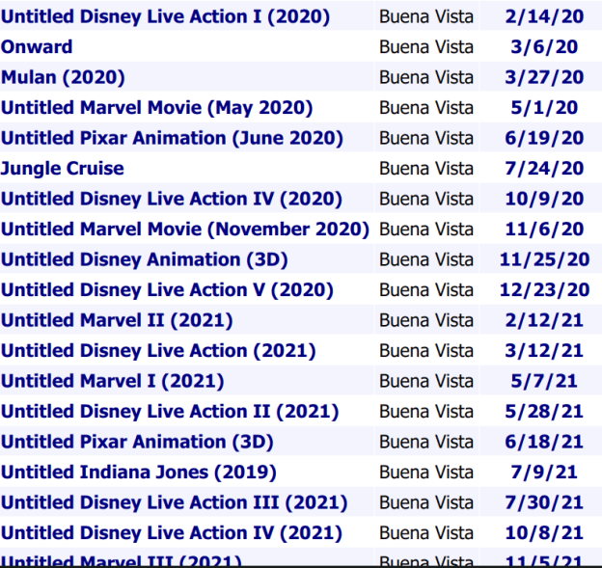This screenshot has height=568, width=602.
Task: Open Untitled Marvel II (2021) link
Action: coord(117,320)
